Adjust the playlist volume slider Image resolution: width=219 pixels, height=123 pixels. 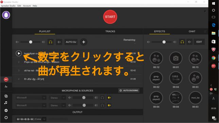(x=31, y=42)
